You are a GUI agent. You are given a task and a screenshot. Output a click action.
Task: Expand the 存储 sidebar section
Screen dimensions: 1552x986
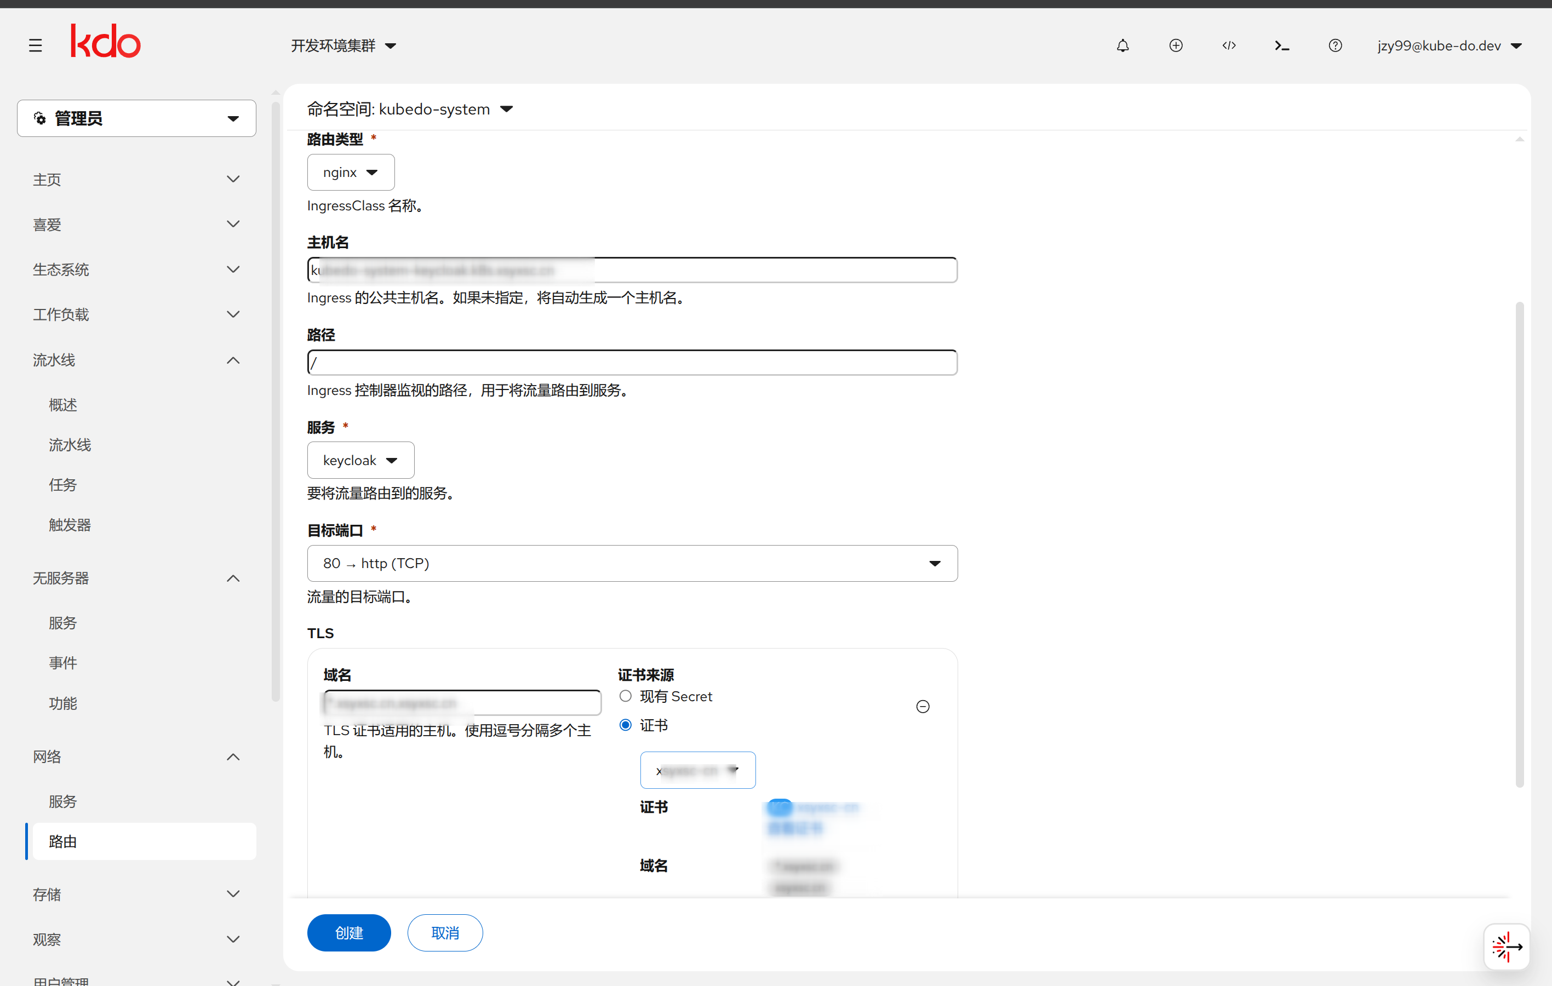coord(136,894)
